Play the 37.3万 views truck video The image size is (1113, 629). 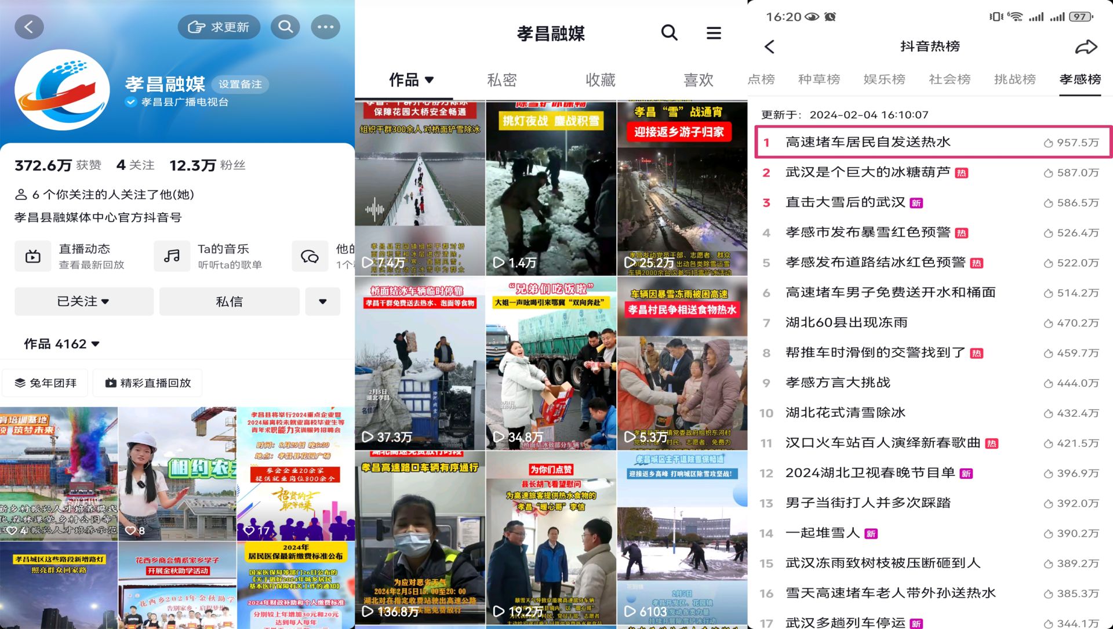tap(420, 363)
